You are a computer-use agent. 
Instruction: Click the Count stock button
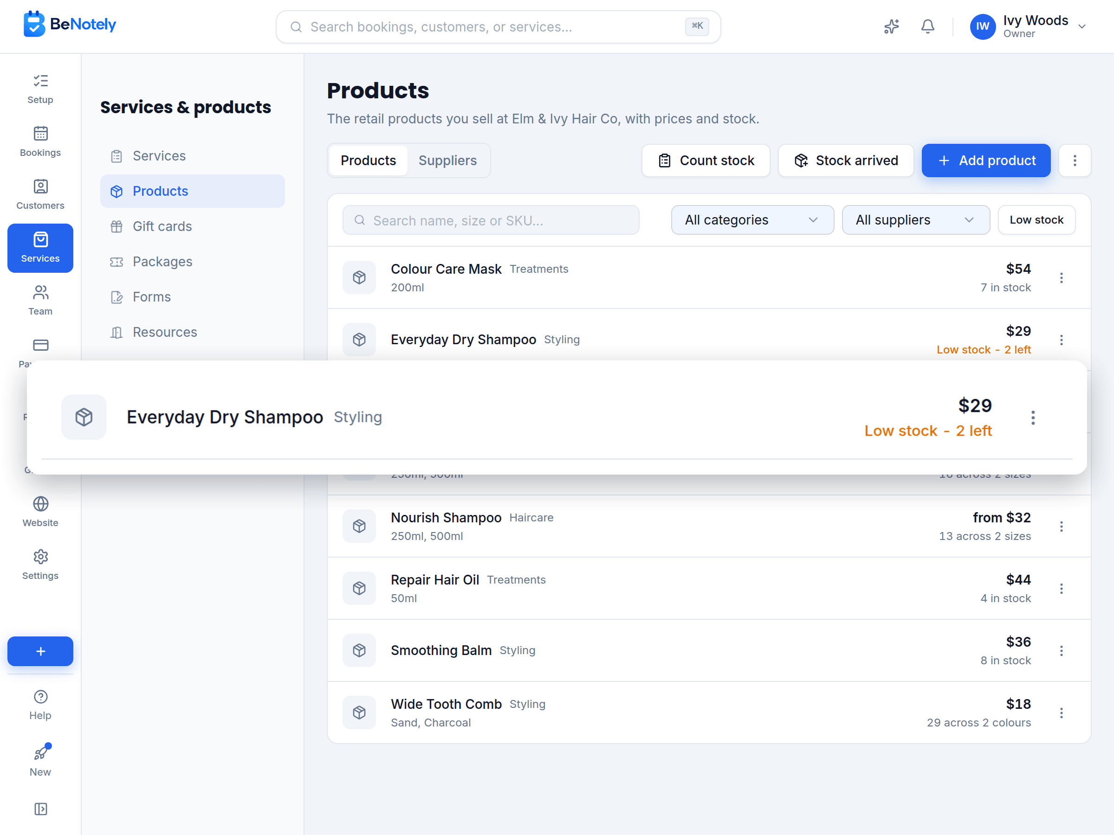point(706,161)
